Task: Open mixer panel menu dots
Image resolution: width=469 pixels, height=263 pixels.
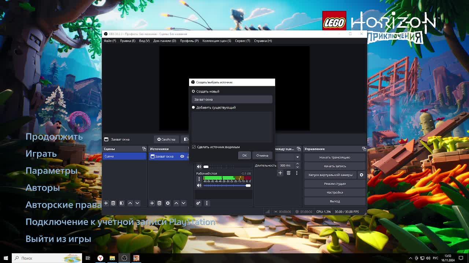Action: click(207, 203)
